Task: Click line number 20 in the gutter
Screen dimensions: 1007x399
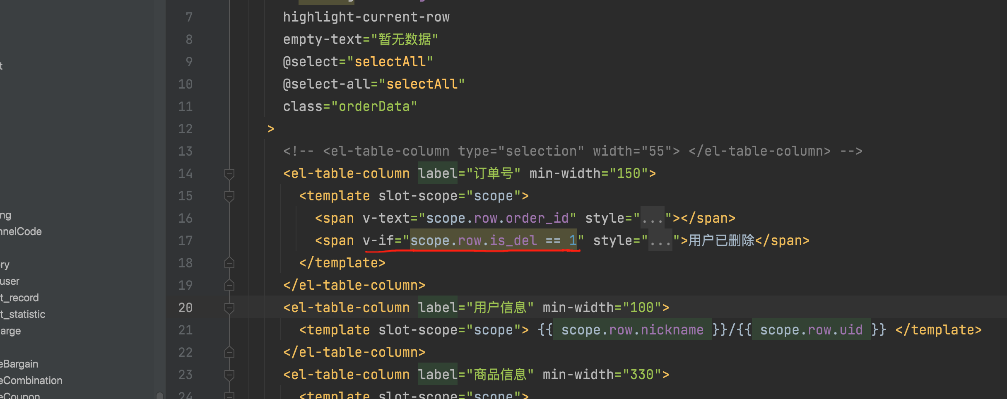Action: click(x=185, y=308)
